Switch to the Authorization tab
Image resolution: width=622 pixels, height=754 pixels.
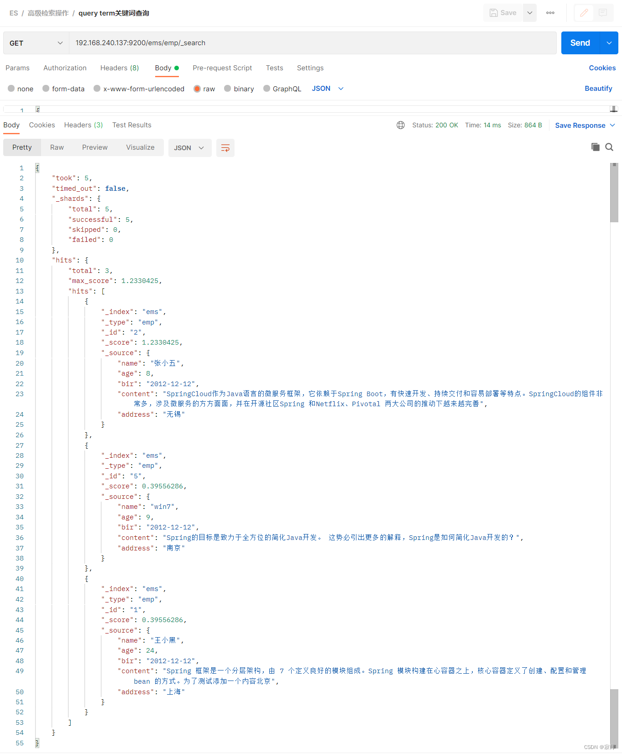tap(65, 68)
